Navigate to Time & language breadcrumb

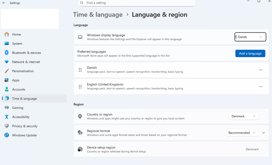(98, 15)
